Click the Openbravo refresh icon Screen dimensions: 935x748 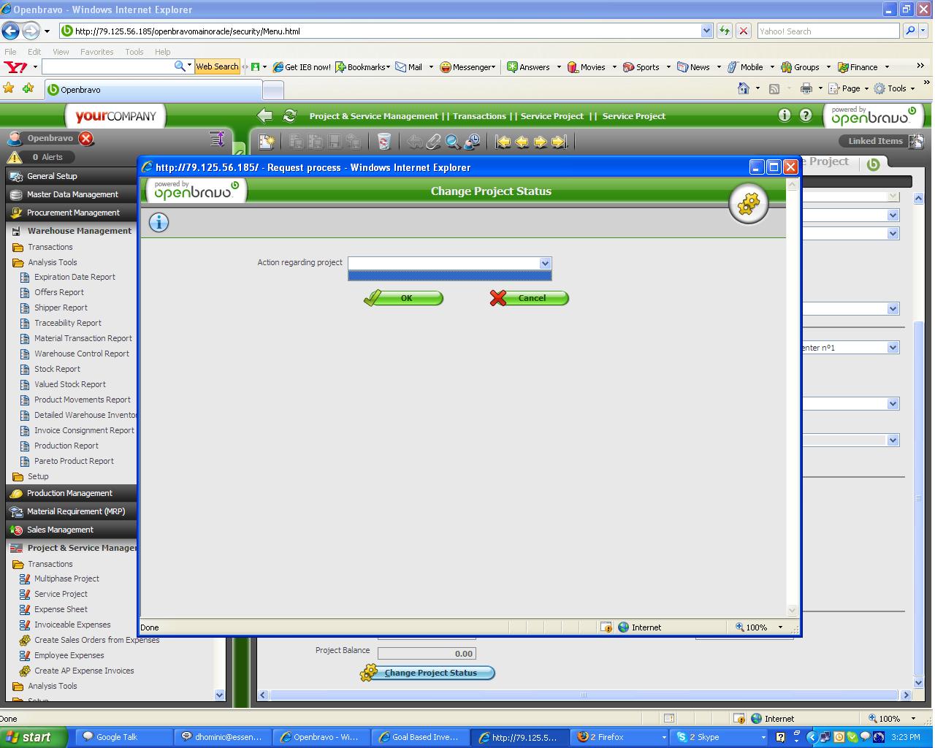tap(290, 115)
